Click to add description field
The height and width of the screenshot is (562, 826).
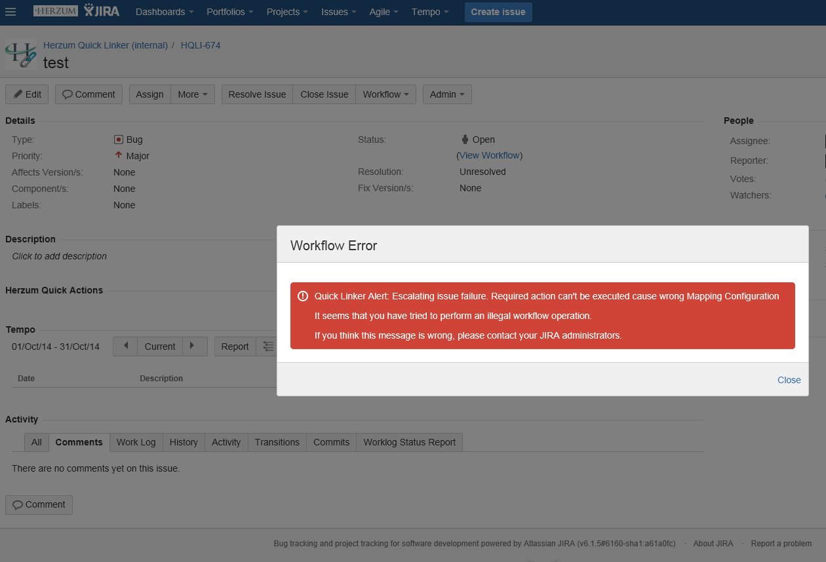coord(60,256)
